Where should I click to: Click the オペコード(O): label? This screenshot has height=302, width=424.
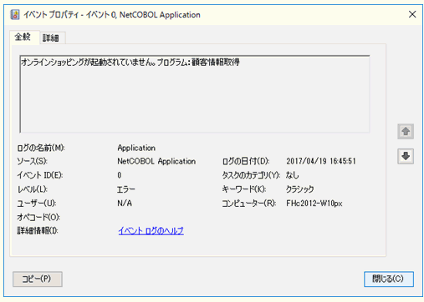click(38, 217)
